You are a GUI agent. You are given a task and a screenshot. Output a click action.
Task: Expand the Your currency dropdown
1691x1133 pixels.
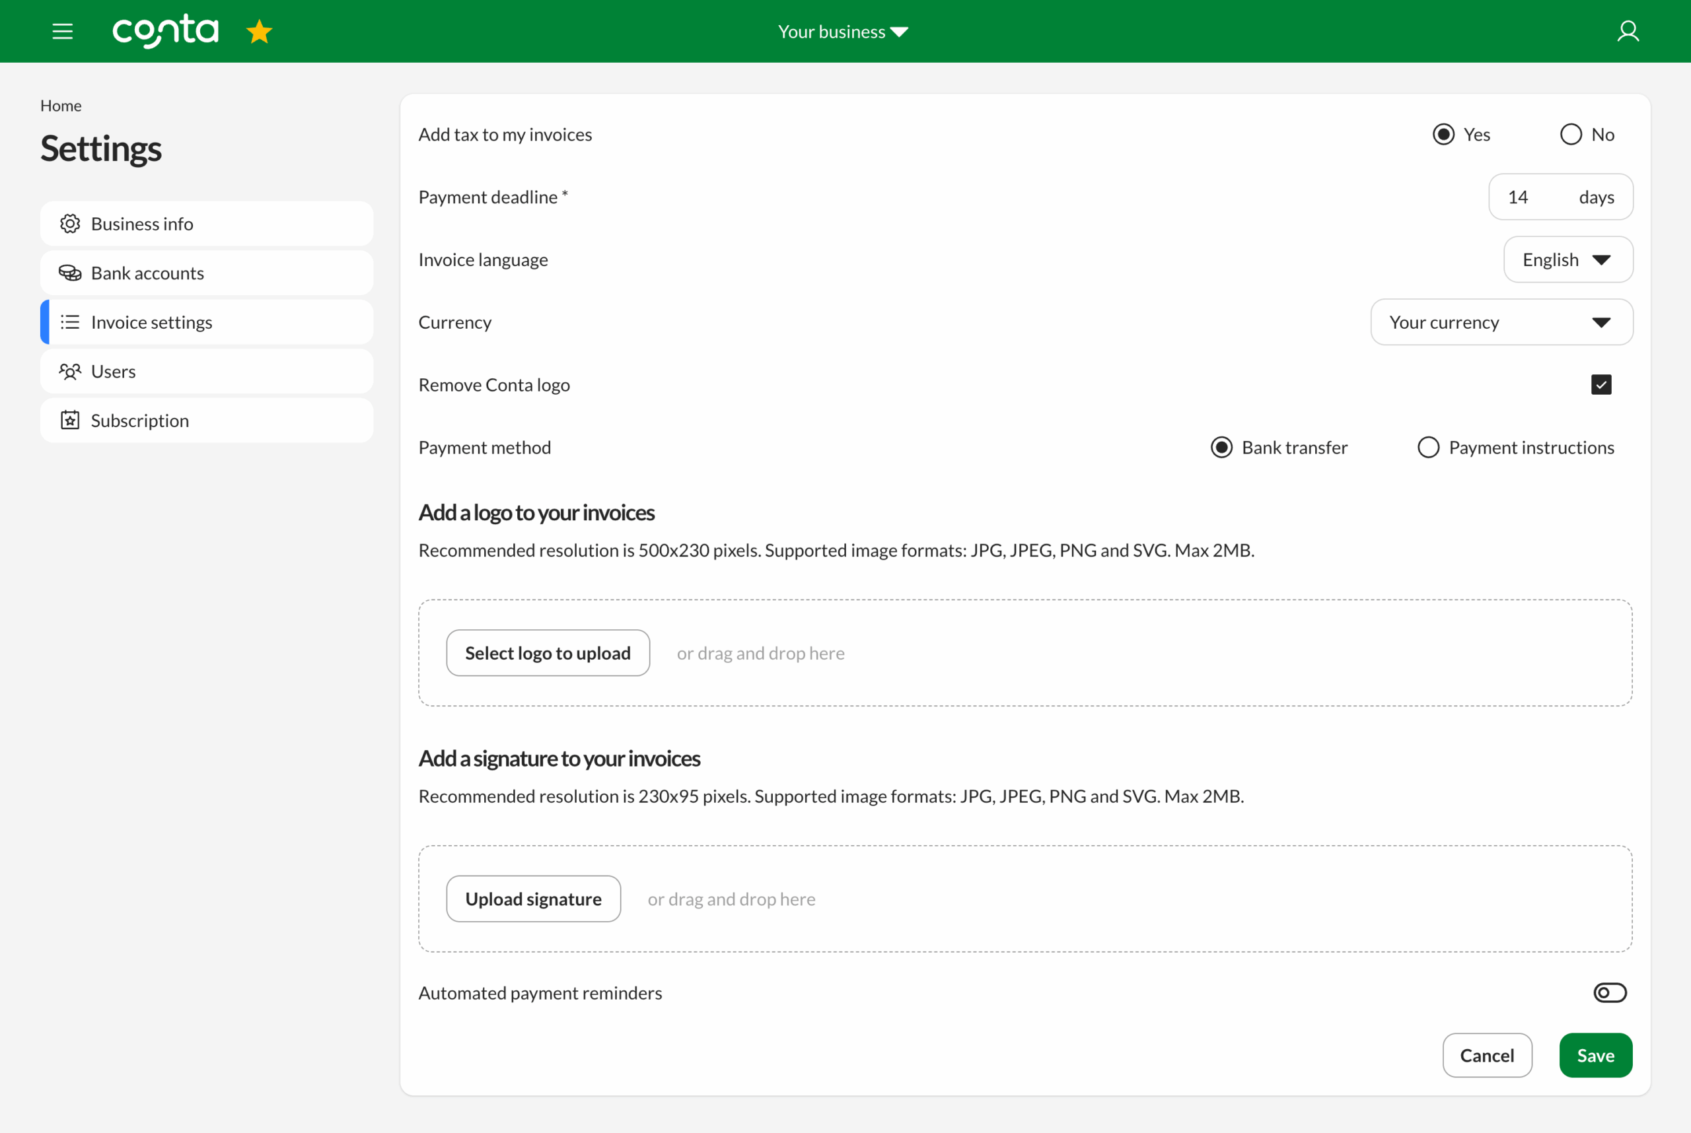tap(1501, 322)
